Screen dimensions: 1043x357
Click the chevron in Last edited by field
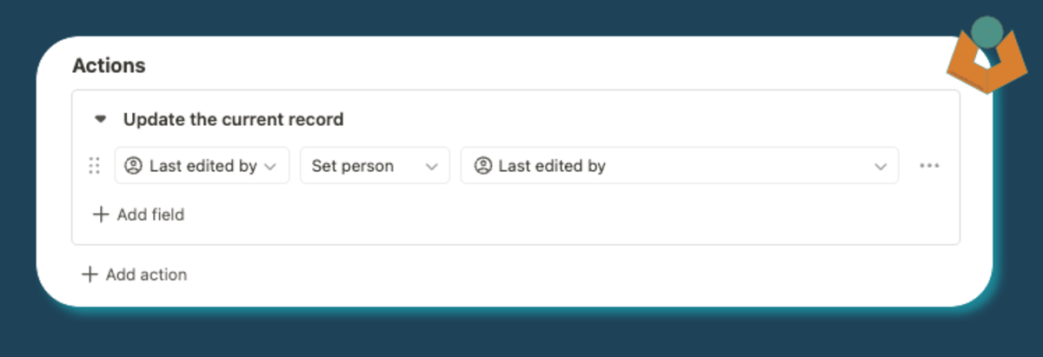[270, 167]
